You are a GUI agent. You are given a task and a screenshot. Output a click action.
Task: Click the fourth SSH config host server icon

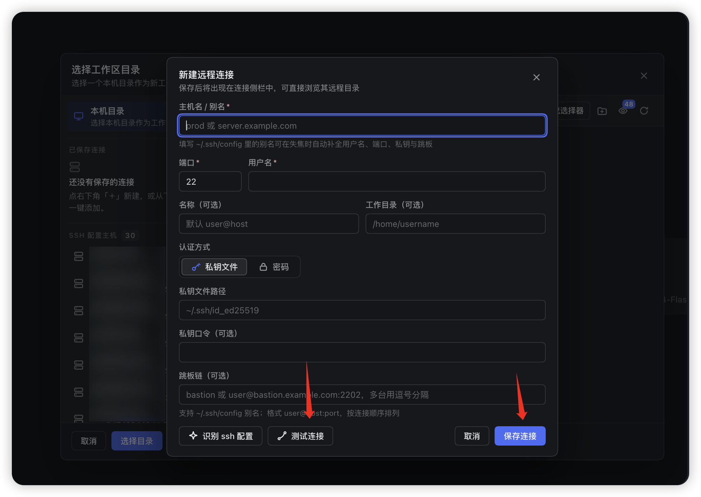(79, 338)
